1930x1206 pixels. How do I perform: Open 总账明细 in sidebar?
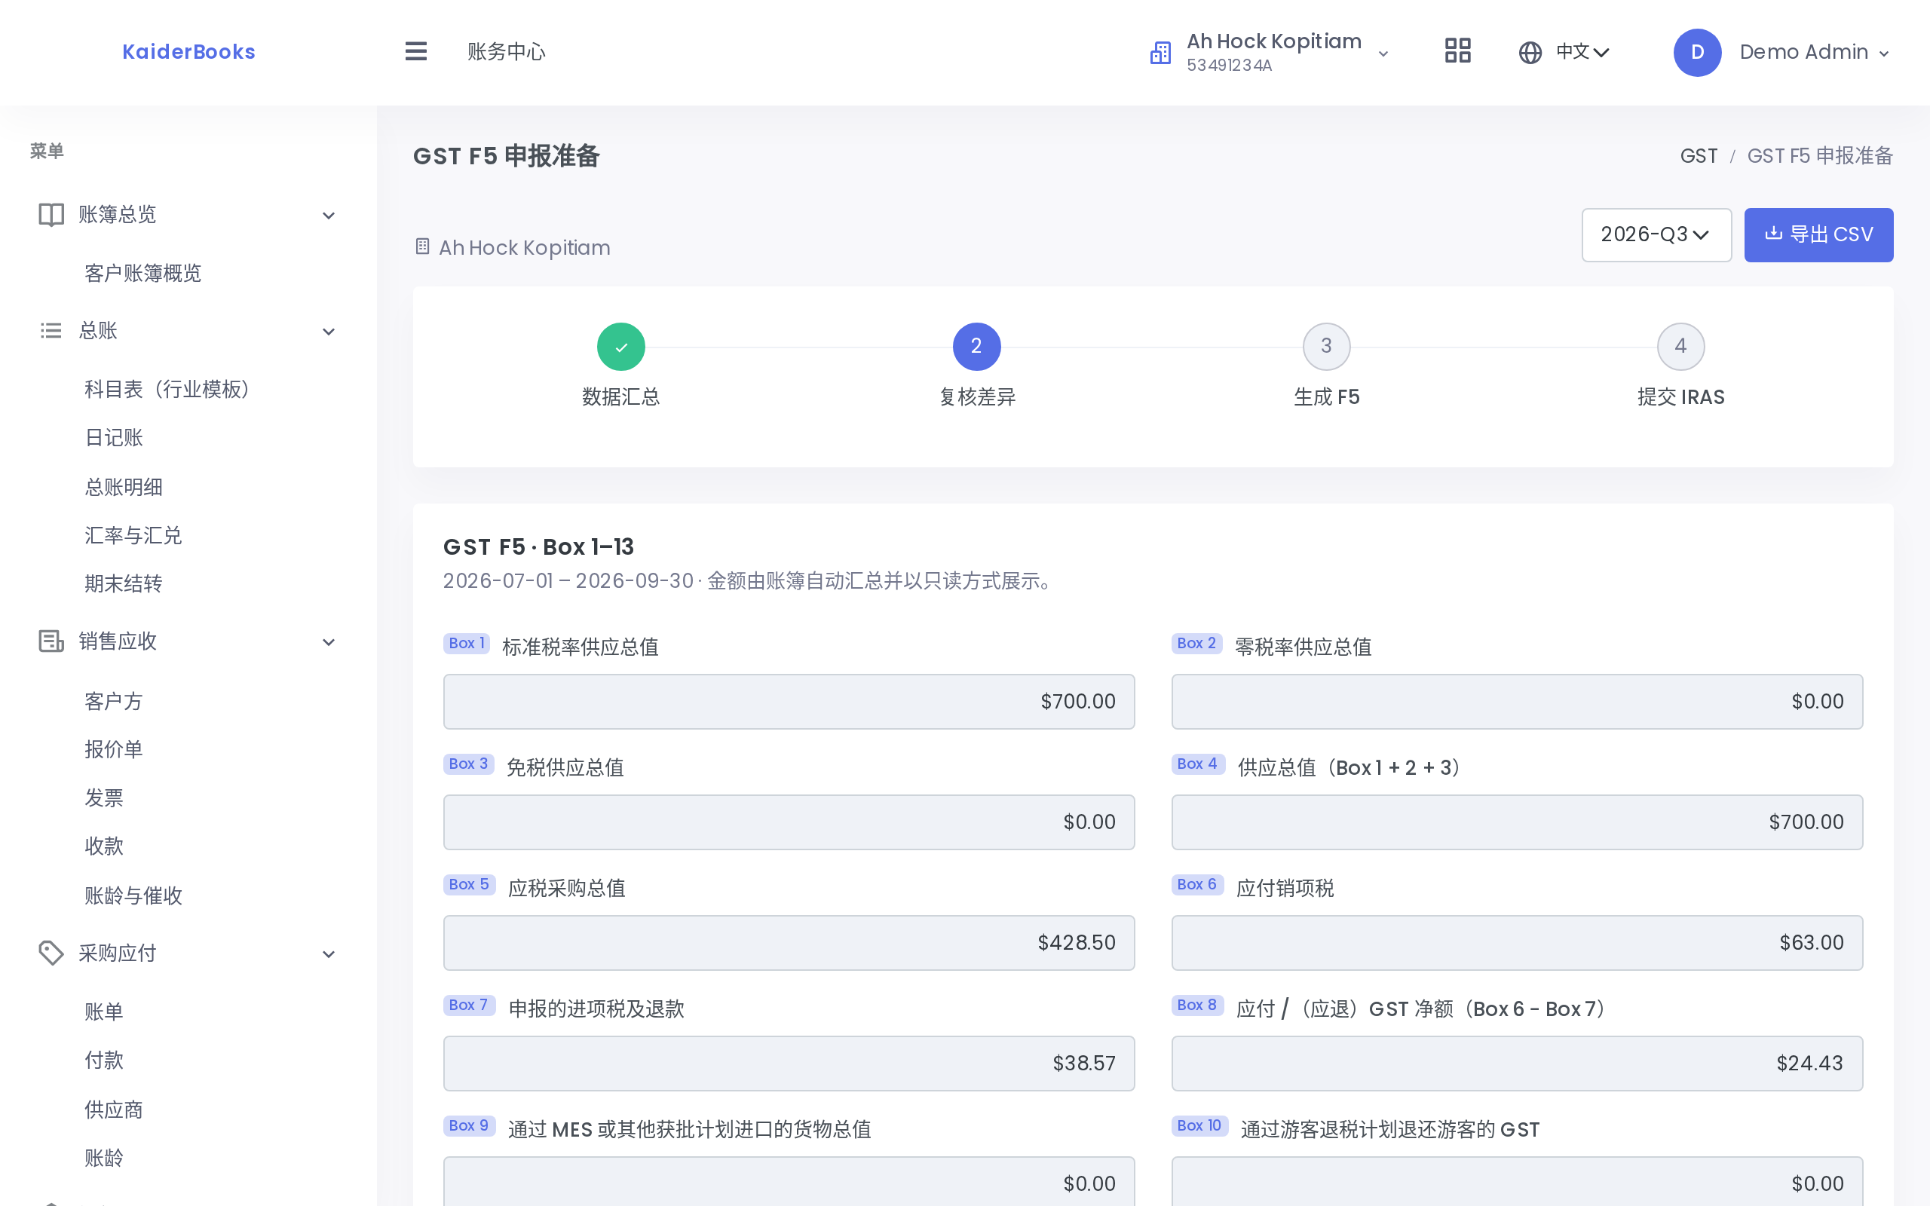pyautogui.click(x=124, y=487)
